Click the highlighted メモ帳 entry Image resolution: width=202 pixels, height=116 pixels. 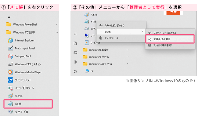28,104
